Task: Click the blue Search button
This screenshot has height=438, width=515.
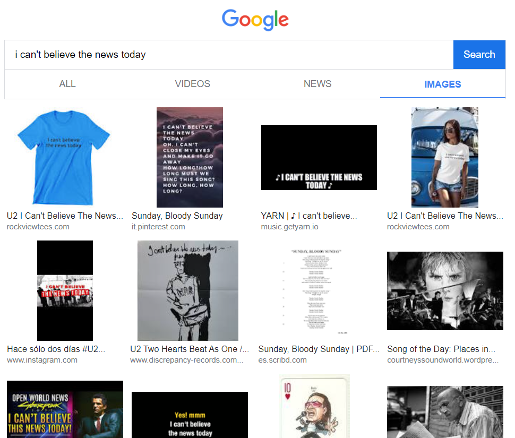Action: [479, 54]
